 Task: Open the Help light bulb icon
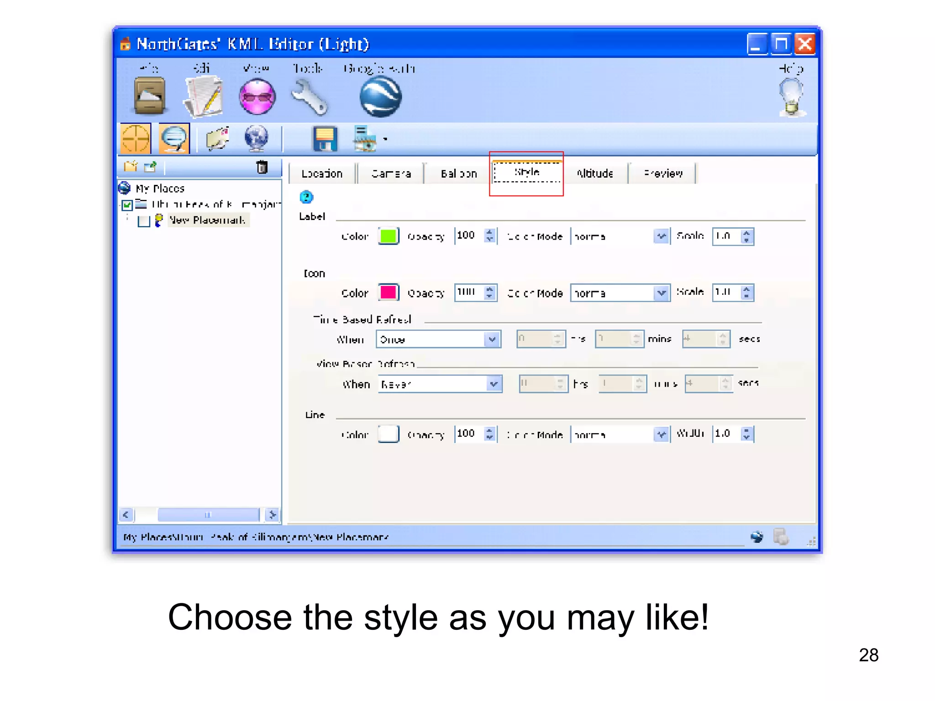[792, 97]
